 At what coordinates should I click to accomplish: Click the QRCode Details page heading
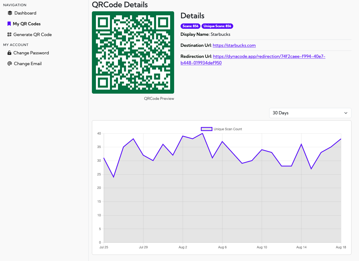[x=120, y=5]
